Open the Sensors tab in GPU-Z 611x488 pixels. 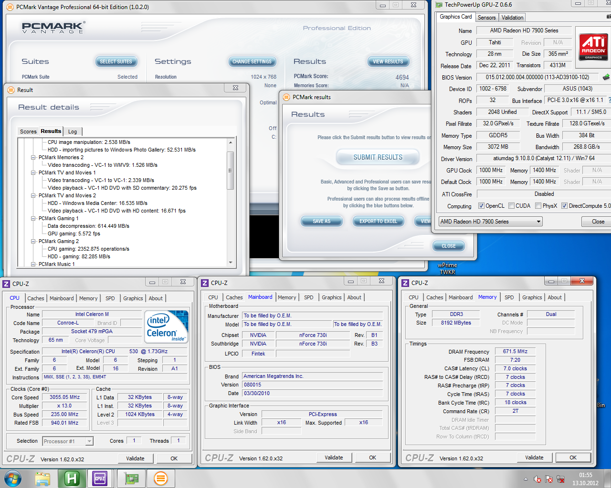click(x=487, y=18)
